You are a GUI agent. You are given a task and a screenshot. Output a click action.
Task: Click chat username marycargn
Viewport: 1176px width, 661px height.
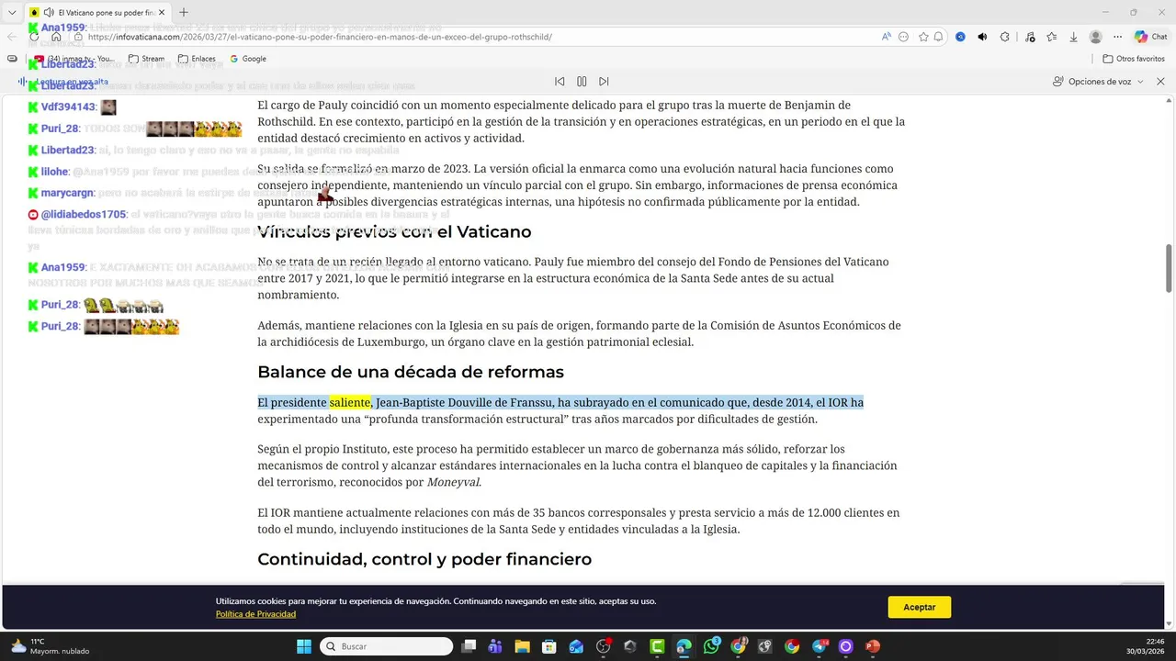tap(67, 193)
